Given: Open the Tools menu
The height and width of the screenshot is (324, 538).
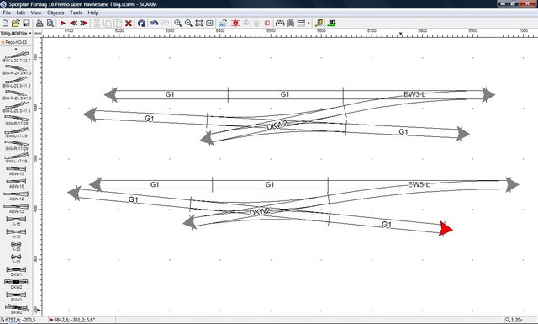Looking at the screenshot, I should (x=76, y=13).
